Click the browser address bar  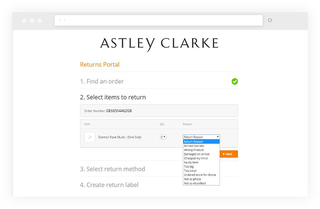click(x=159, y=20)
